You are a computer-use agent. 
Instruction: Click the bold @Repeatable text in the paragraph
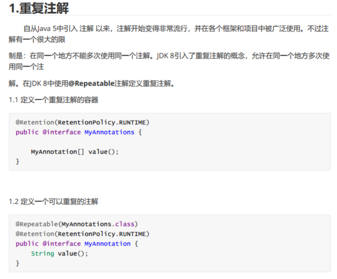(x=91, y=84)
